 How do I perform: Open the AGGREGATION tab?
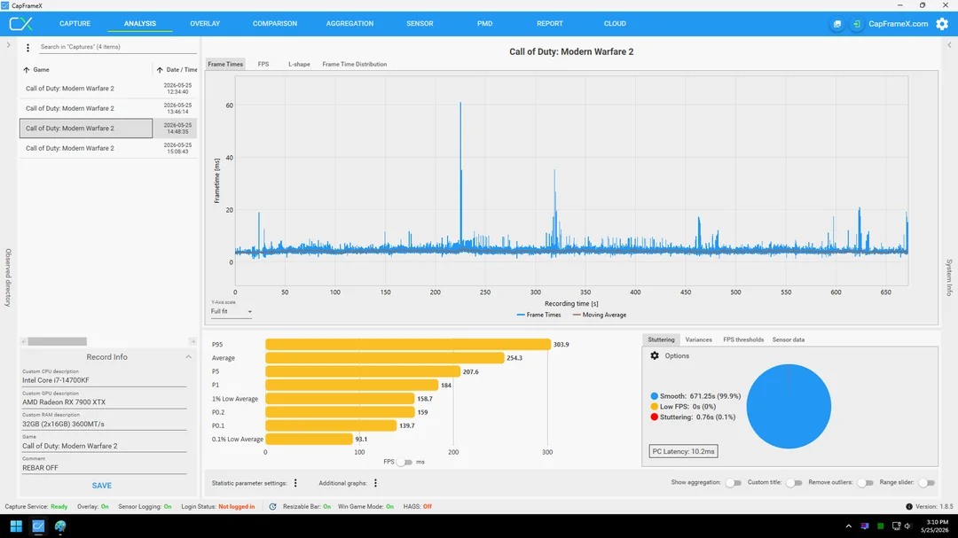click(349, 24)
